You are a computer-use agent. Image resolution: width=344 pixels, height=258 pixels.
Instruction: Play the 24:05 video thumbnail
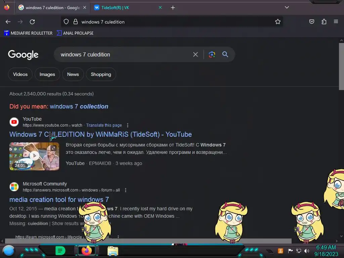tap(34, 156)
